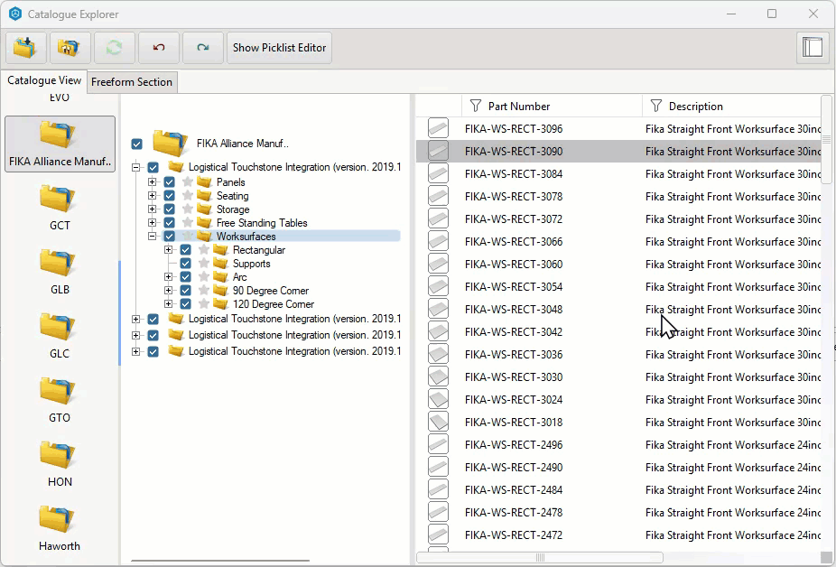Expand the 90 Degree Corner node
This screenshot has height=567, width=836.
tap(169, 291)
